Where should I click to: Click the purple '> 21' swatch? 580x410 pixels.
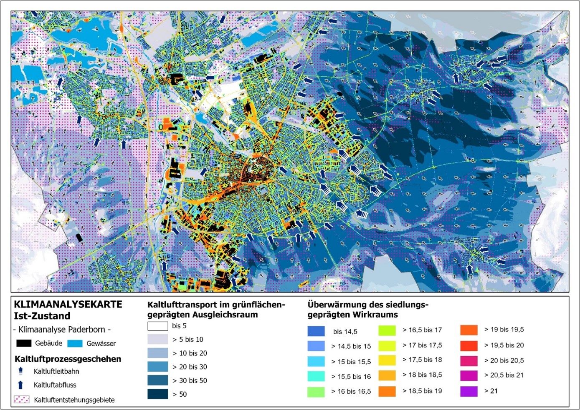[469, 391]
